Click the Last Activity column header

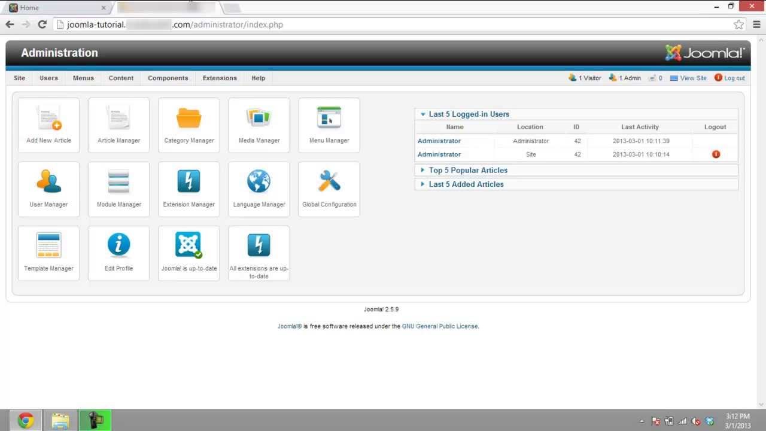[x=640, y=127]
